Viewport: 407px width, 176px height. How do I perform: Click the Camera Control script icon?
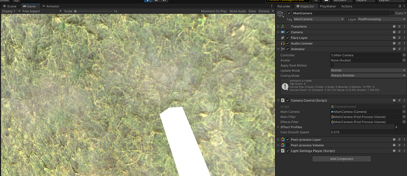283,101
